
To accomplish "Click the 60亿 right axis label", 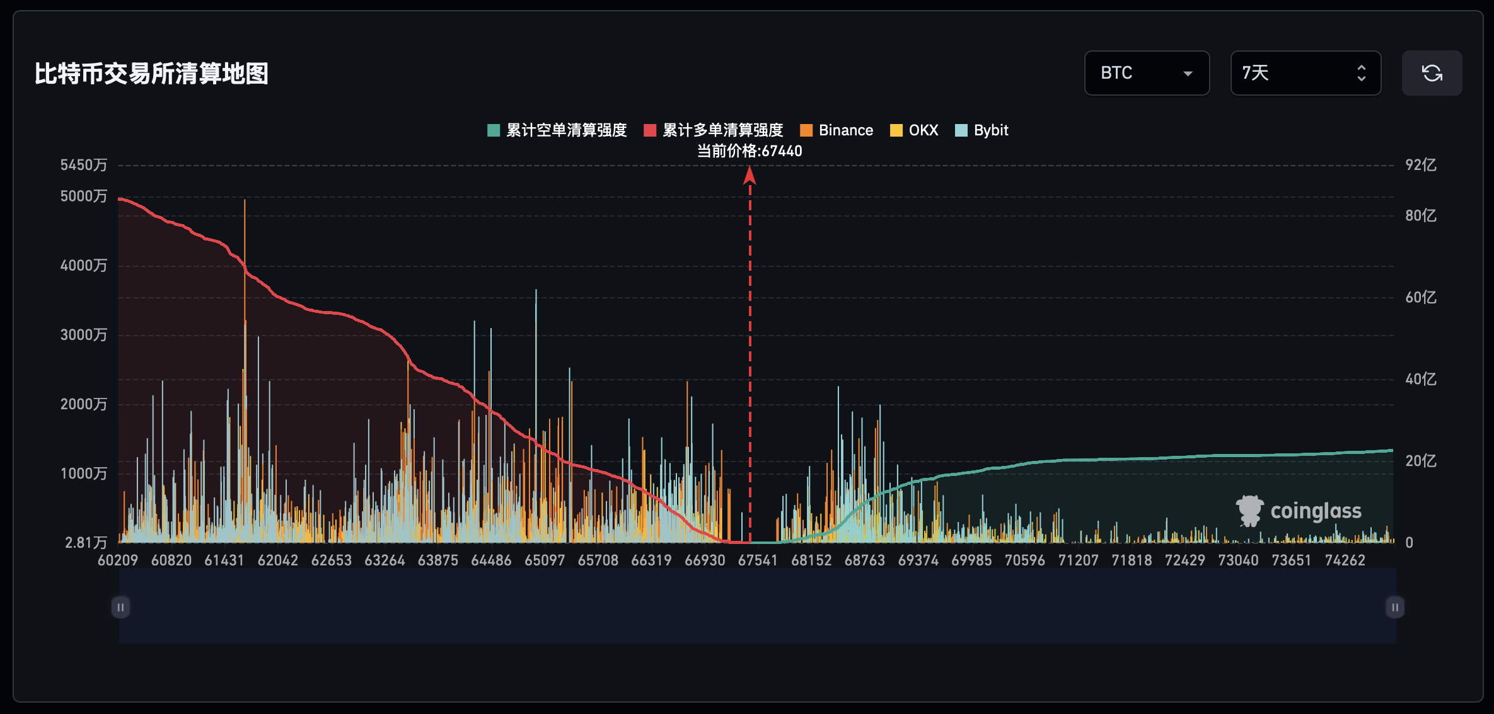I will point(1421,297).
